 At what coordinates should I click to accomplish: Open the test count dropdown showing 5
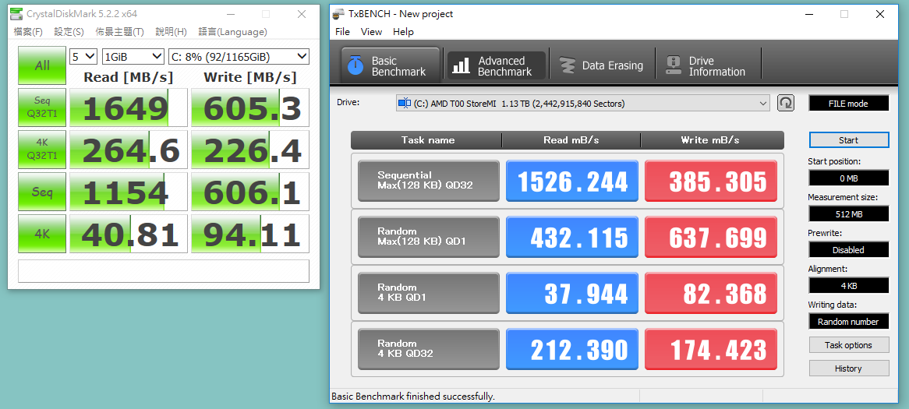[83, 56]
